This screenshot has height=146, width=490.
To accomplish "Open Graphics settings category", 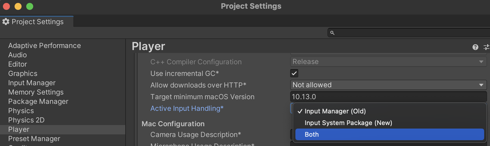I will point(23,74).
